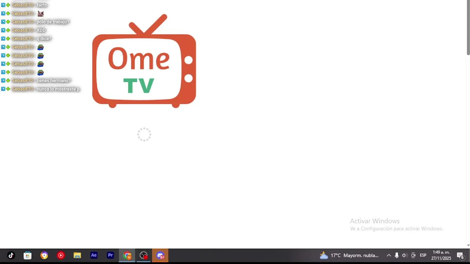Open Discord taskbar icon with notifications

(x=160, y=256)
